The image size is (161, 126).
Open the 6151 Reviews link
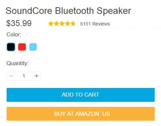(95, 24)
